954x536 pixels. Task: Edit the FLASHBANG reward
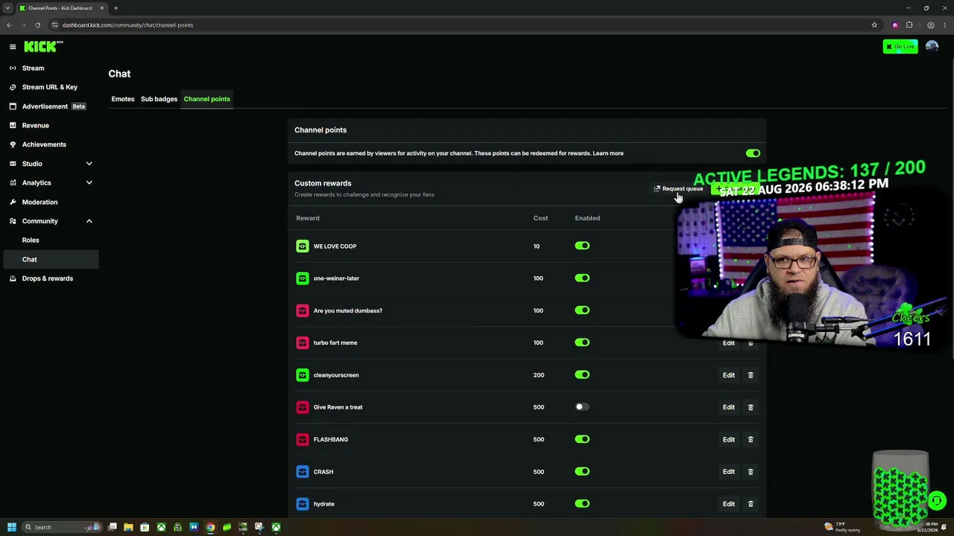pos(729,439)
